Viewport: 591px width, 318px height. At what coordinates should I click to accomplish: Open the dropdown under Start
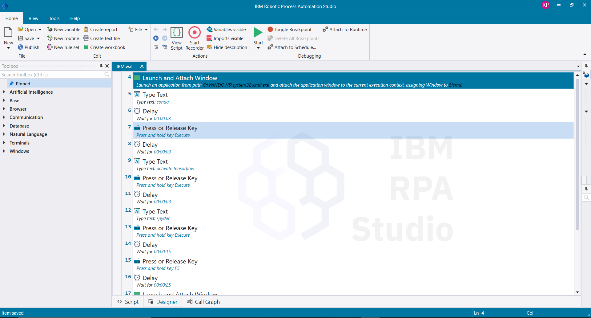pyautogui.click(x=258, y=48)
